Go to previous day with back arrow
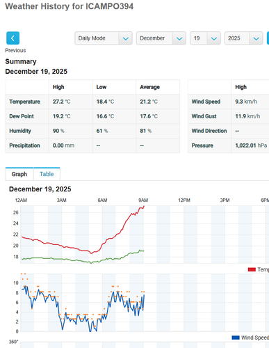269x348 pixels. (x=13, y=38)
